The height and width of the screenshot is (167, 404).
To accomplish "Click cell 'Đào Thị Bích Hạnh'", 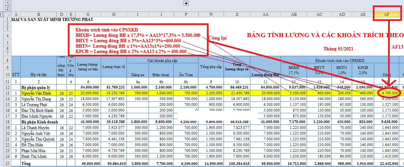I will 38,110.
